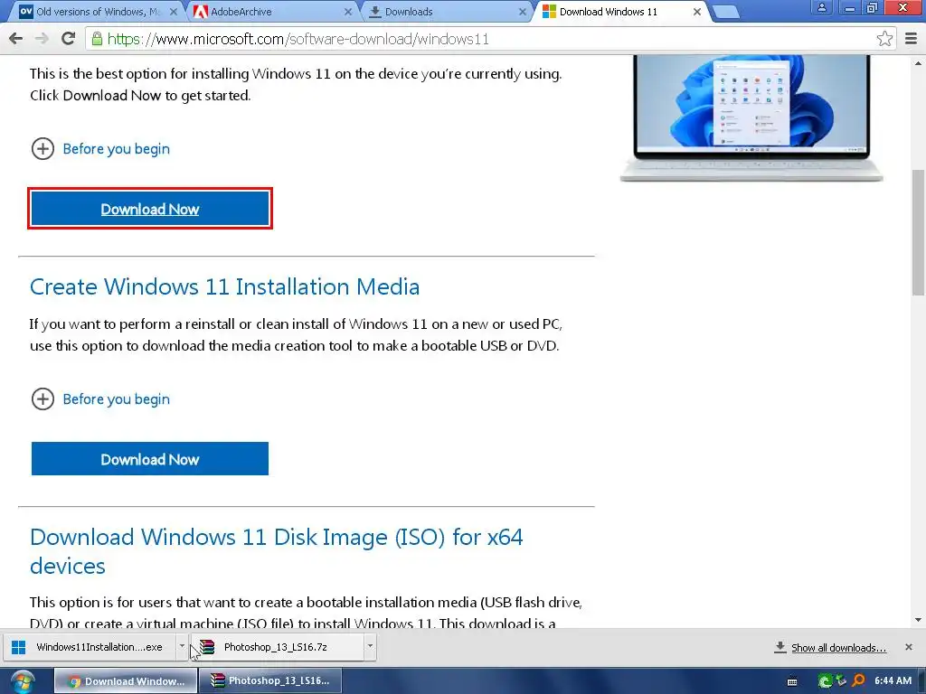Close the AdobeArchive tab
The height and width of the screenshot is (694, 926).
pos(348,12)
